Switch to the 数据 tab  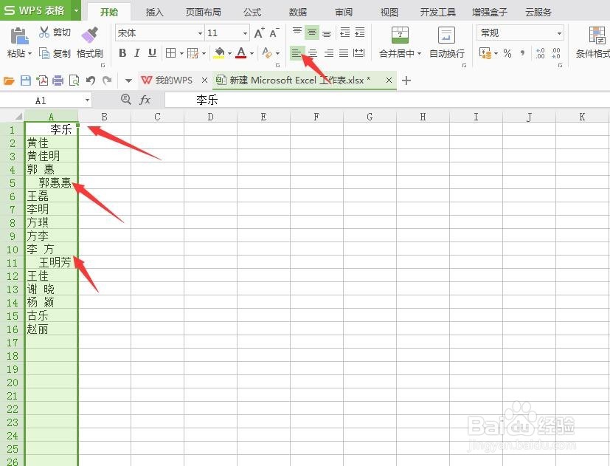(298, 12)
